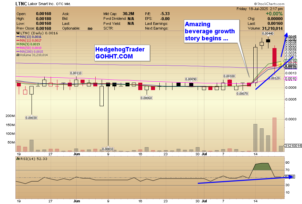
Task: Click the magenta 0.0010 axis tag
Action: coord(291,79)
